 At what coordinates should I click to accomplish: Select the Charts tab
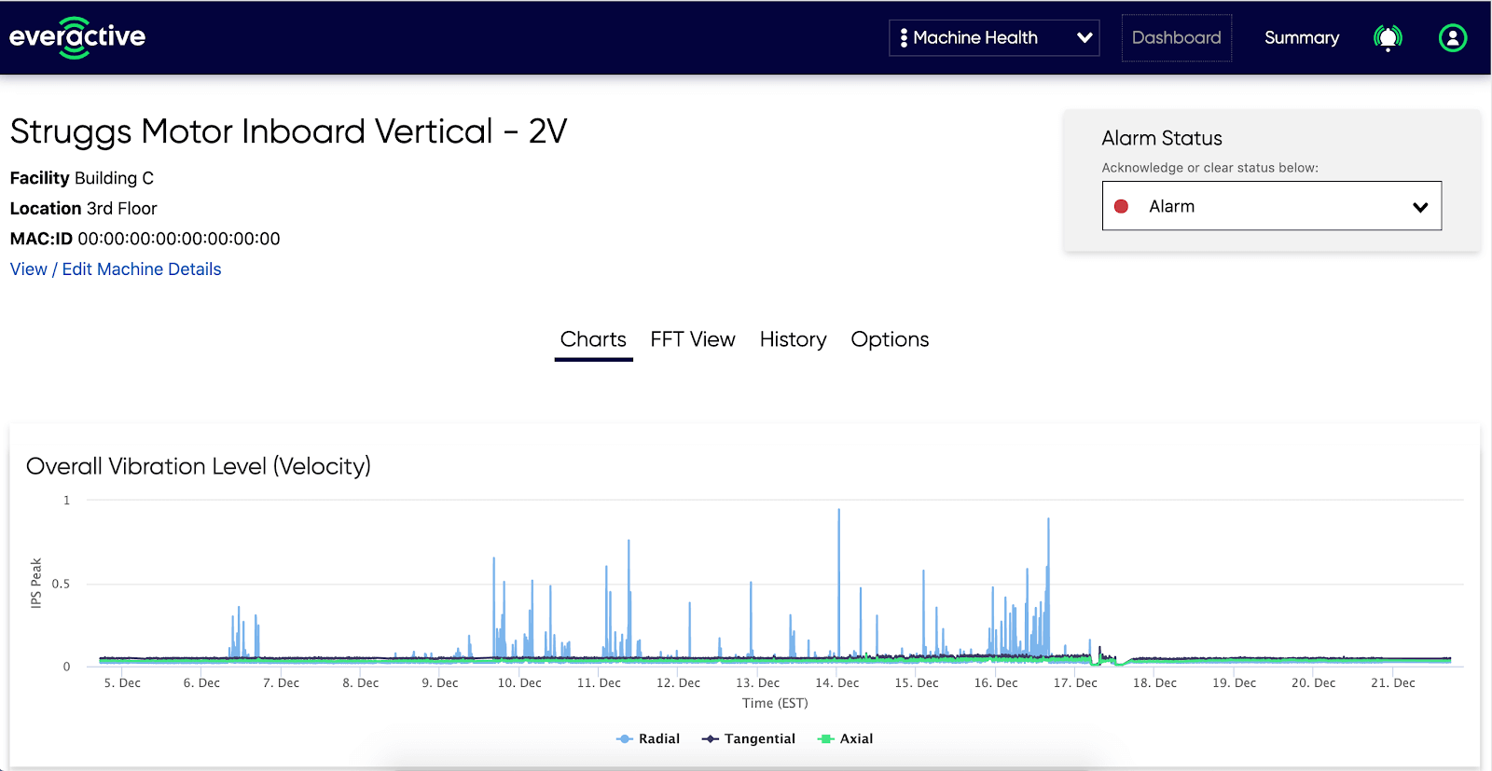click(x=593, y=339)
